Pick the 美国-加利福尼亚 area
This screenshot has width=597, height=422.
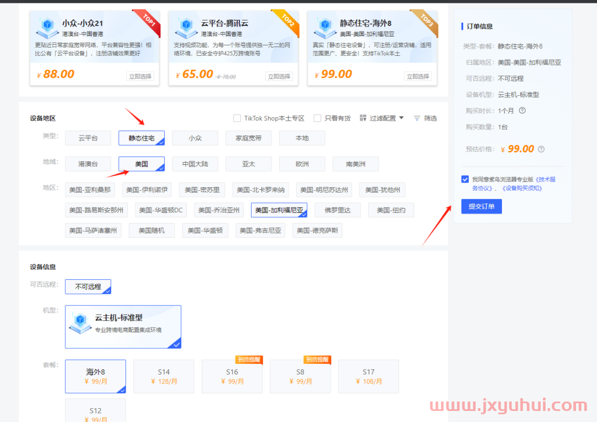pos(279,210)
